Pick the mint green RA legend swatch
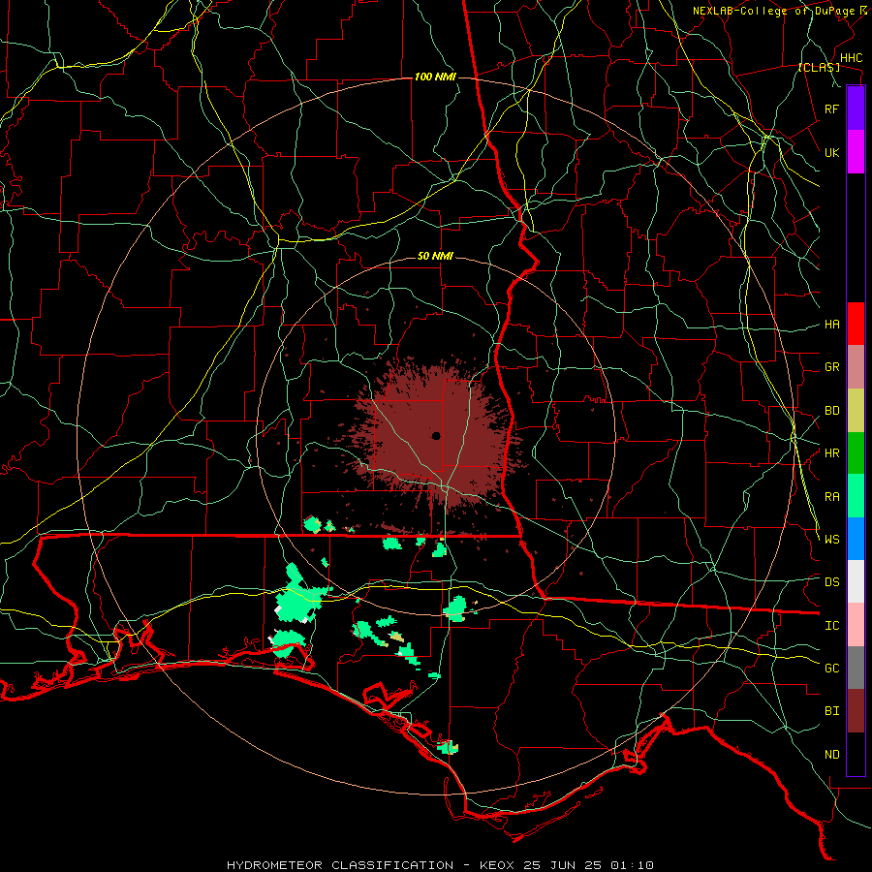Viewport: 872px width, 872px height. pyautogui.click(x=856, y=496)
